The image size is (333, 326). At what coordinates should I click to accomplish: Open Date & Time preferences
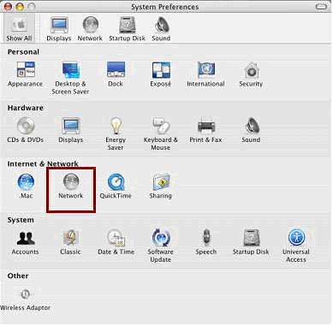click(x=116, y=242)
